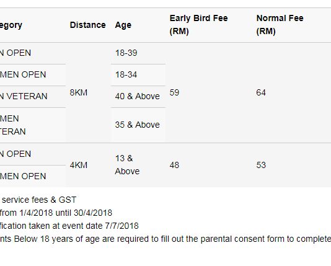The height and width of the screenshot is (266, 331).
Task: Click the 40 & Above age cell
Action: point(137,96)
